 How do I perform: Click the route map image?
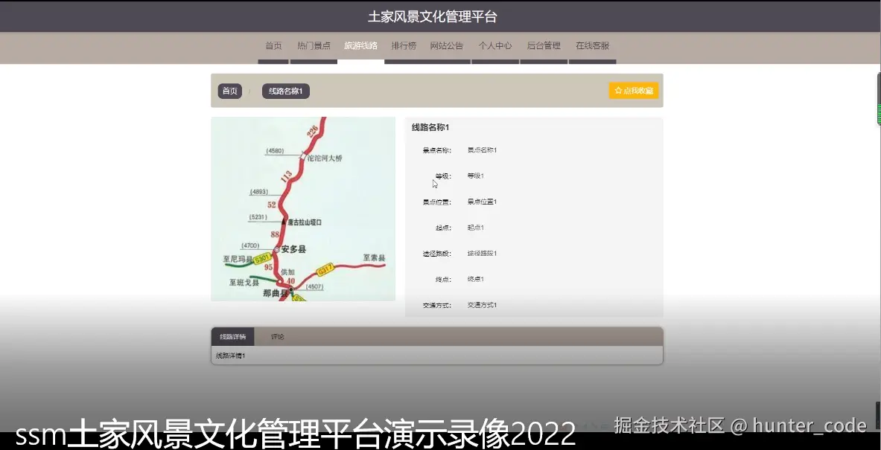point(303,209)
